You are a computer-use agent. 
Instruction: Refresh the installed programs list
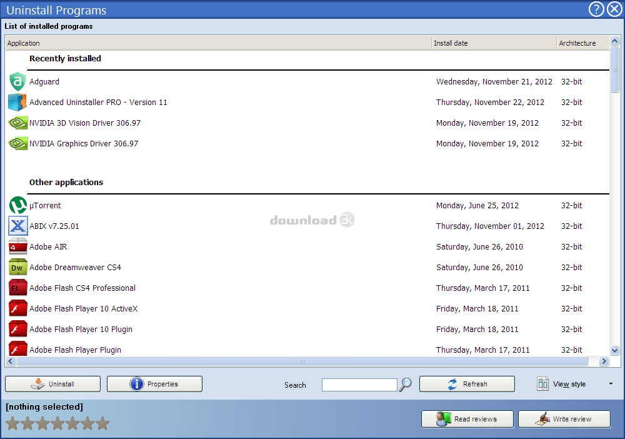(467, 384)
